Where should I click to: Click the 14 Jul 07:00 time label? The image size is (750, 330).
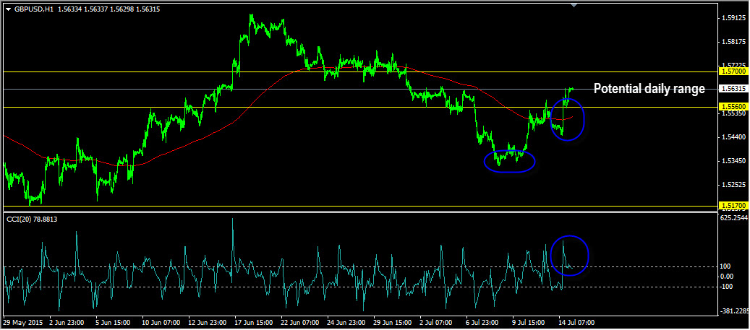(576, 322)
